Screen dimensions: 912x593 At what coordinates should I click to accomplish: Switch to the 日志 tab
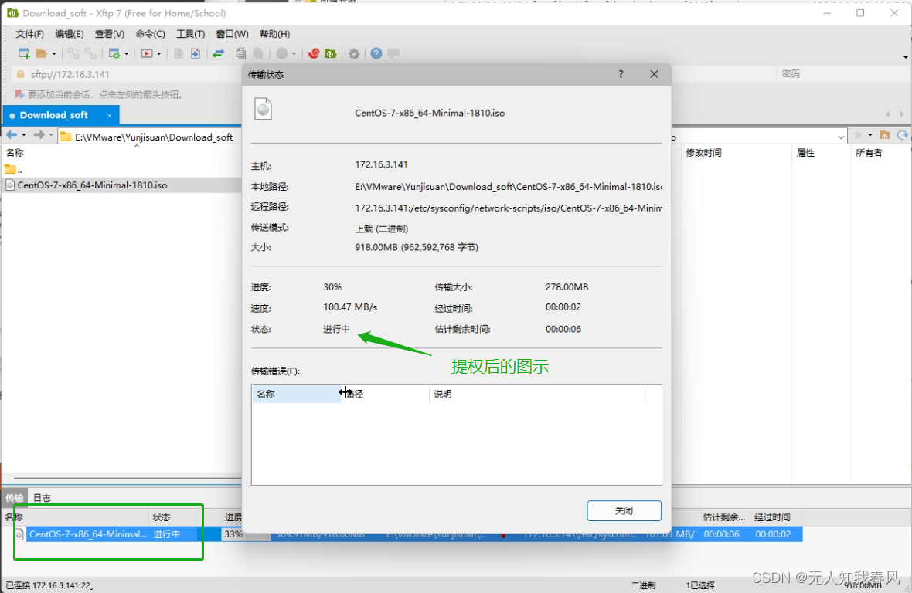coord(41,497)
